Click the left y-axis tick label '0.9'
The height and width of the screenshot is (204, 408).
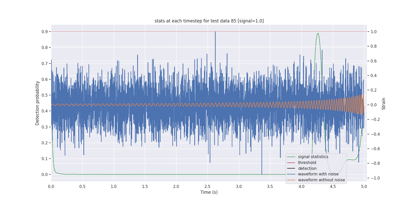[45, 32]
